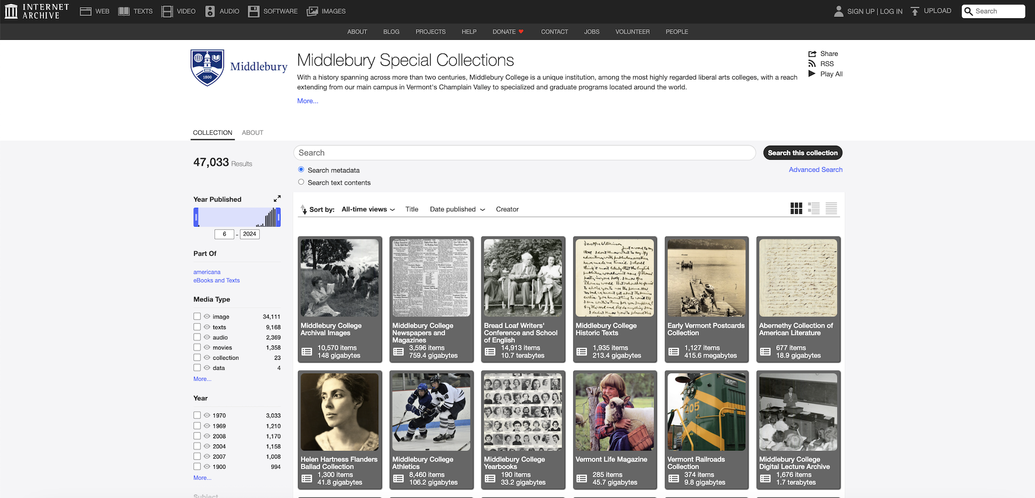Open Vermont Railroads Collection thumbnail
The image size is (1035, 498).
coord(707,412)
